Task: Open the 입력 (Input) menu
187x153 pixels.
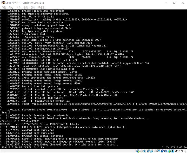Action: point(26,7)
